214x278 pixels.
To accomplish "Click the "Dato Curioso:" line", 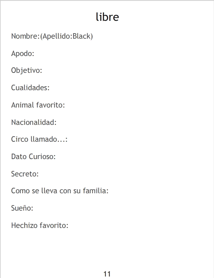I will point(33,157).
